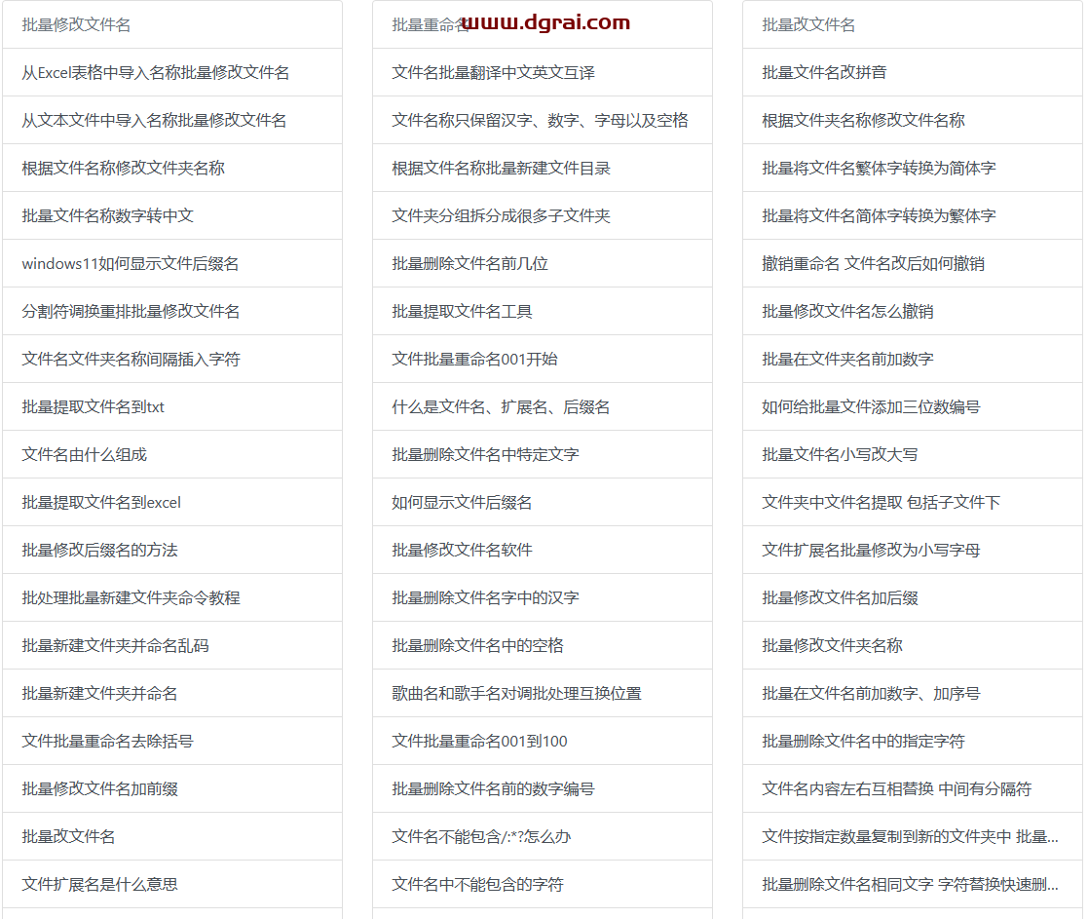Screen dimensions: 1088x919
Task: Click 文件名中不能包含的字符 link
Action: coord(477,884)
